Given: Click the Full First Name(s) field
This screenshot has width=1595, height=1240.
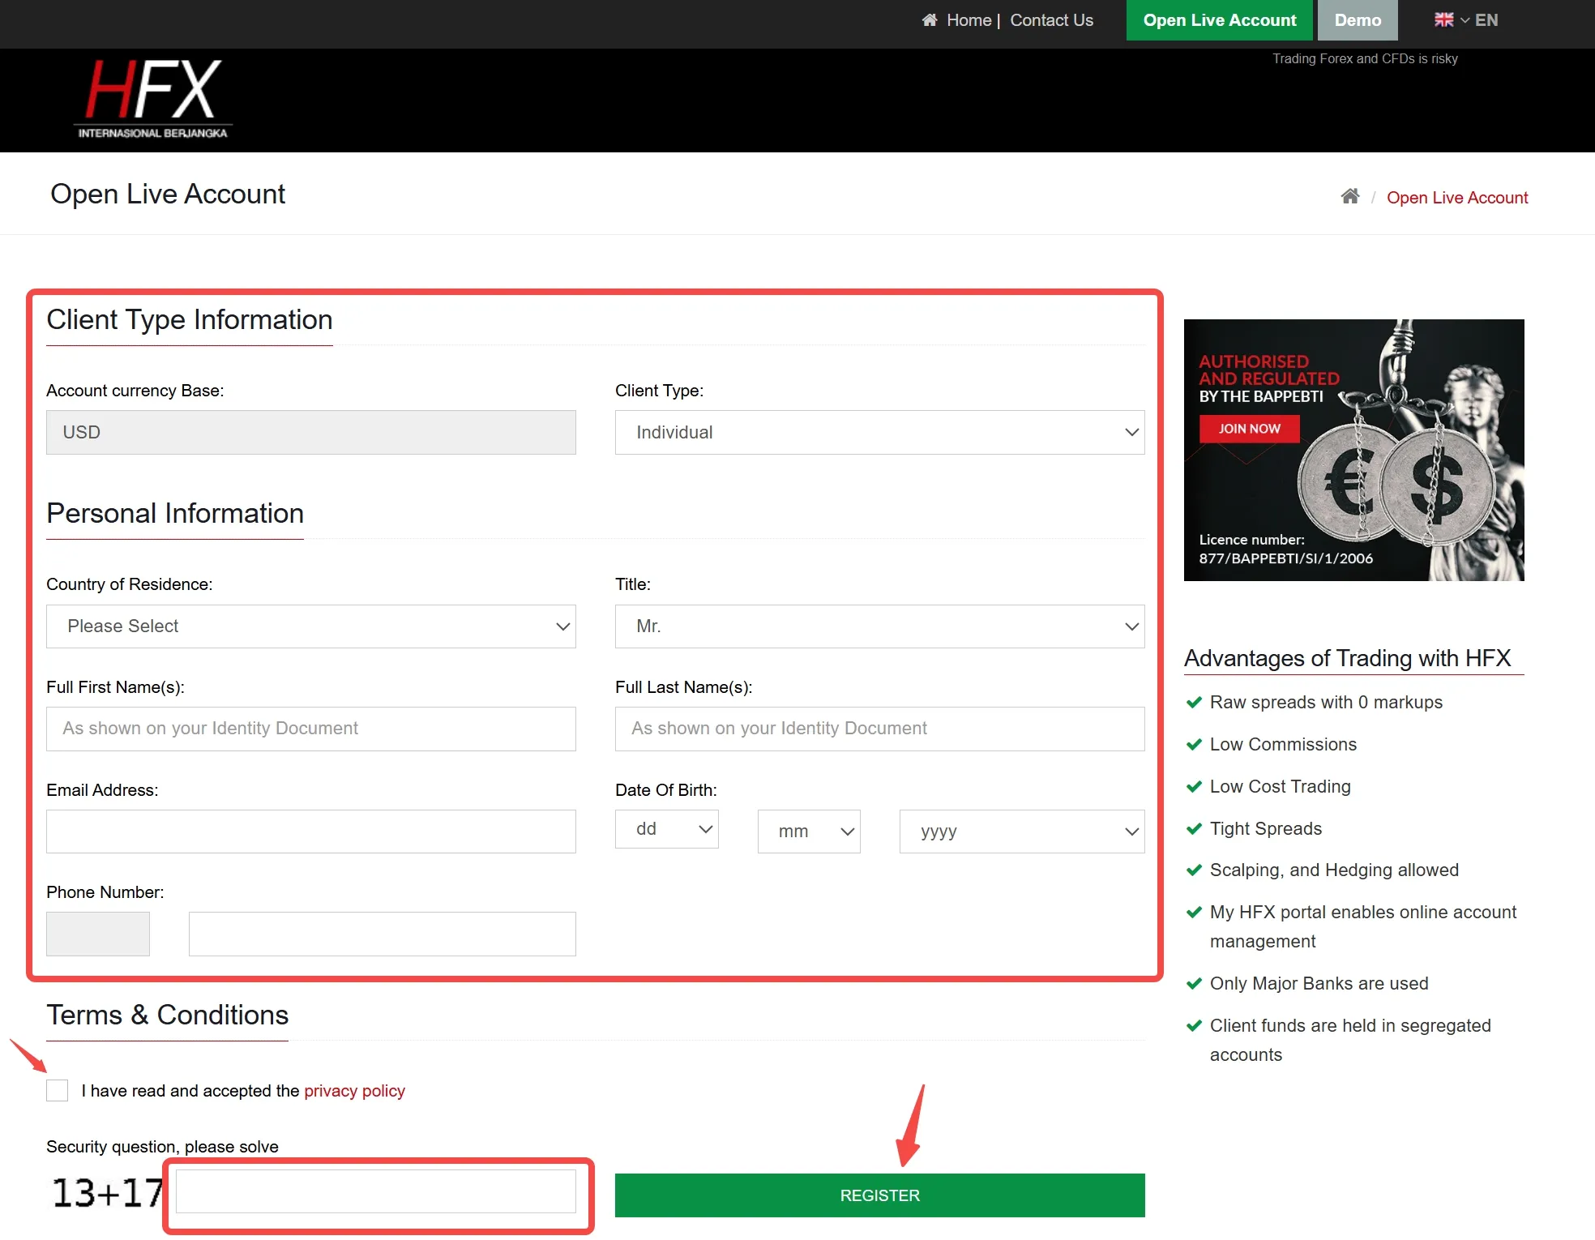Looking at the screenshot, I should pos(311,729).
